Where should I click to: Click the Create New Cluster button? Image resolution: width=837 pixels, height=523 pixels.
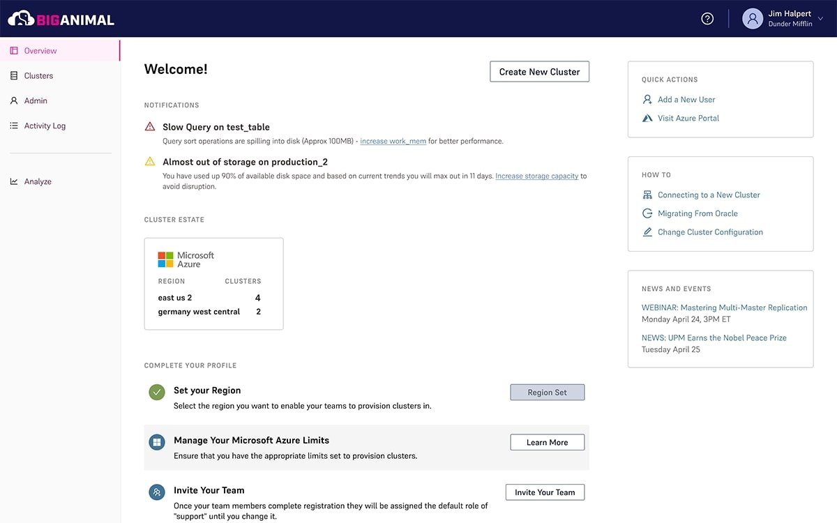tap(538, 71)
